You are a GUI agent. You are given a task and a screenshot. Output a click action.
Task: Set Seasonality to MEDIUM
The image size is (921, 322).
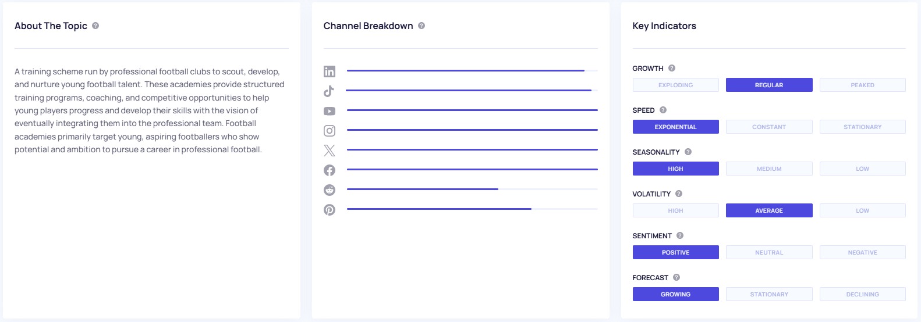(x=768, y=169)
